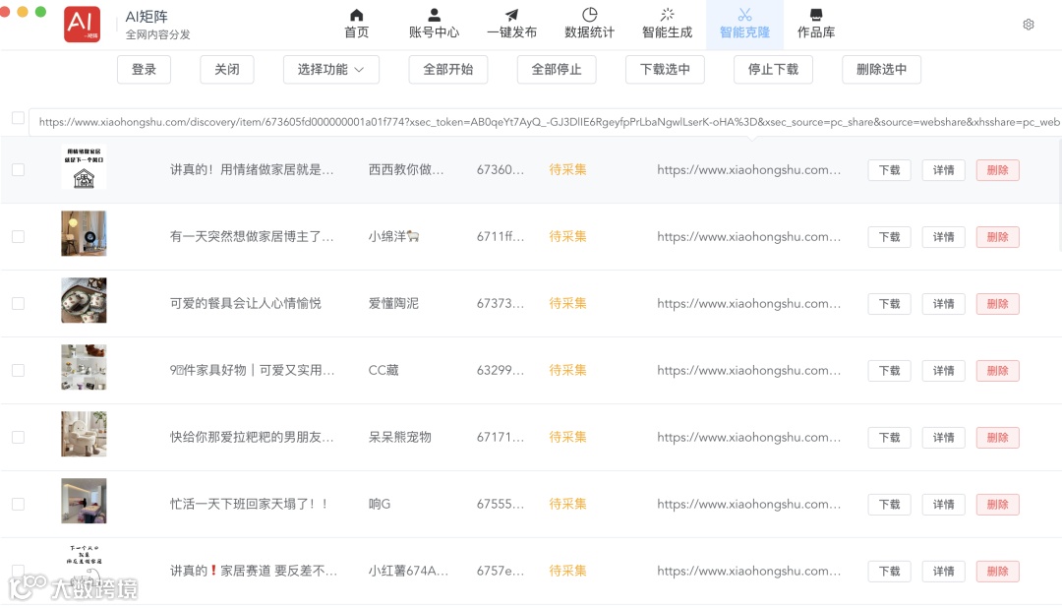Click the 关闭 button
Viewport: 1062px width, 608px height.
[x=227, y=69]
